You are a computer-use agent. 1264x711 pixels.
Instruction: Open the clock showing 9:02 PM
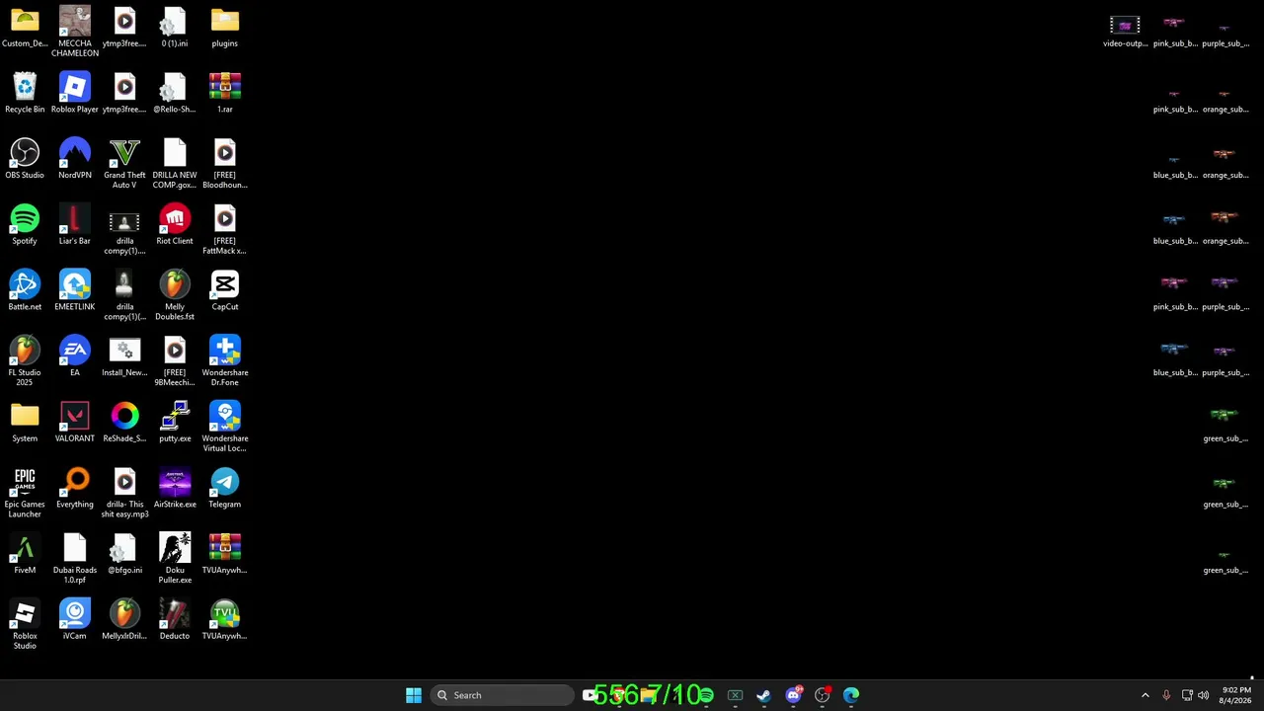1236,695
